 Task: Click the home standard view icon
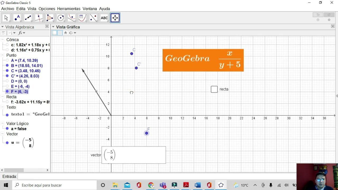(65, 33)
